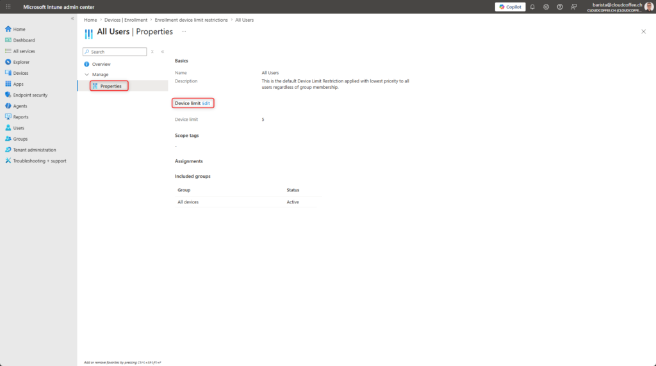Click the Properties sliders icon
The width and height of the screenshot is (656, 366).
[95, 86]
